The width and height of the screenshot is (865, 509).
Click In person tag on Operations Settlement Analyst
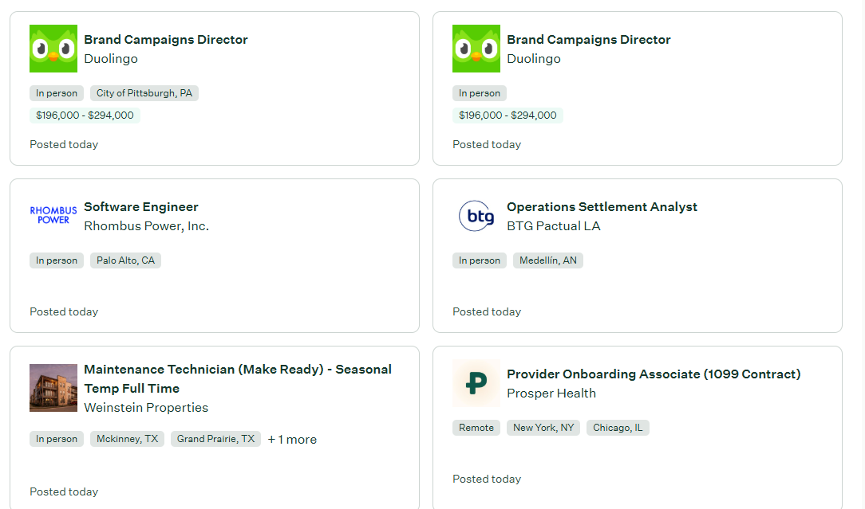coord(480,260)
